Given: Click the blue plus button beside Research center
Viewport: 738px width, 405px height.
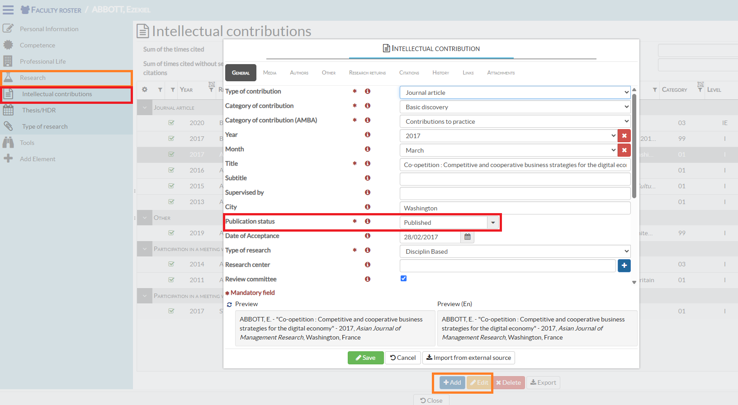Looking at the screenshot, I should click(x=624, y=265).
